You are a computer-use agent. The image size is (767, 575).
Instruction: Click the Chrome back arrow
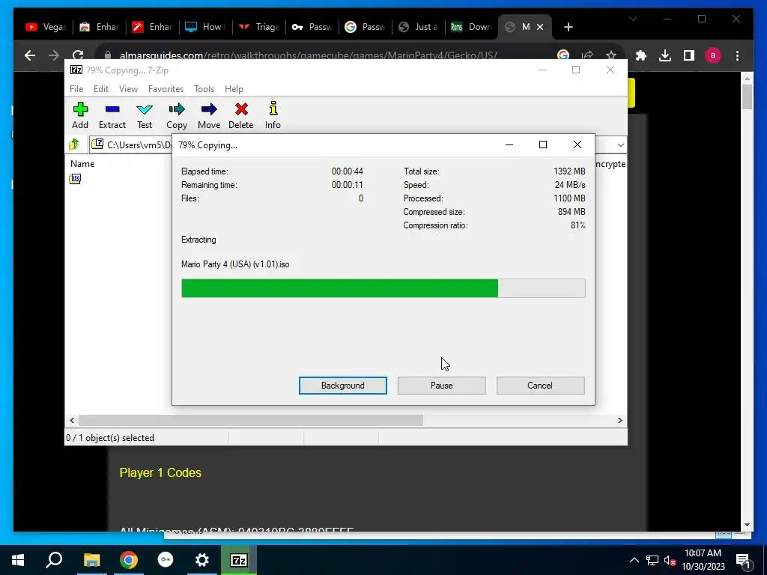(x=30, y=55)
